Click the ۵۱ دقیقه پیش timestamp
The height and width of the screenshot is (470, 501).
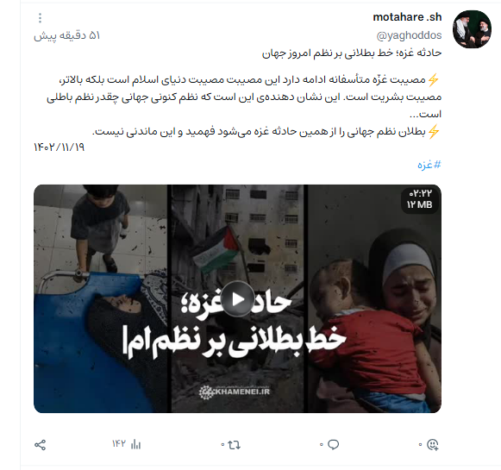[x=67, y=35]
